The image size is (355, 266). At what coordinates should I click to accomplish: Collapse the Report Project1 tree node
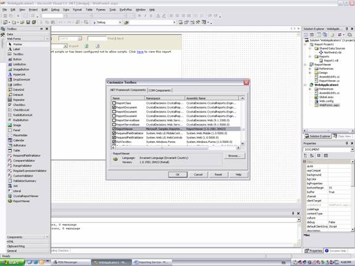pos(305,44)
